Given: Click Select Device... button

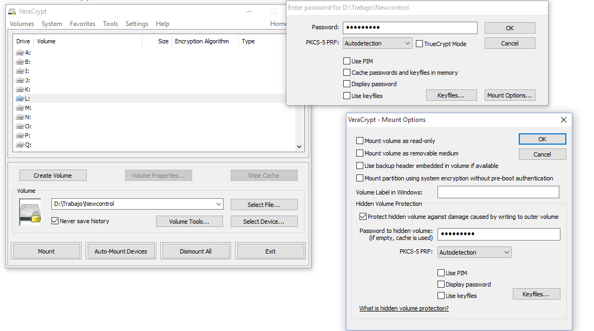Looking at the screenshot, I should (264, 222).
